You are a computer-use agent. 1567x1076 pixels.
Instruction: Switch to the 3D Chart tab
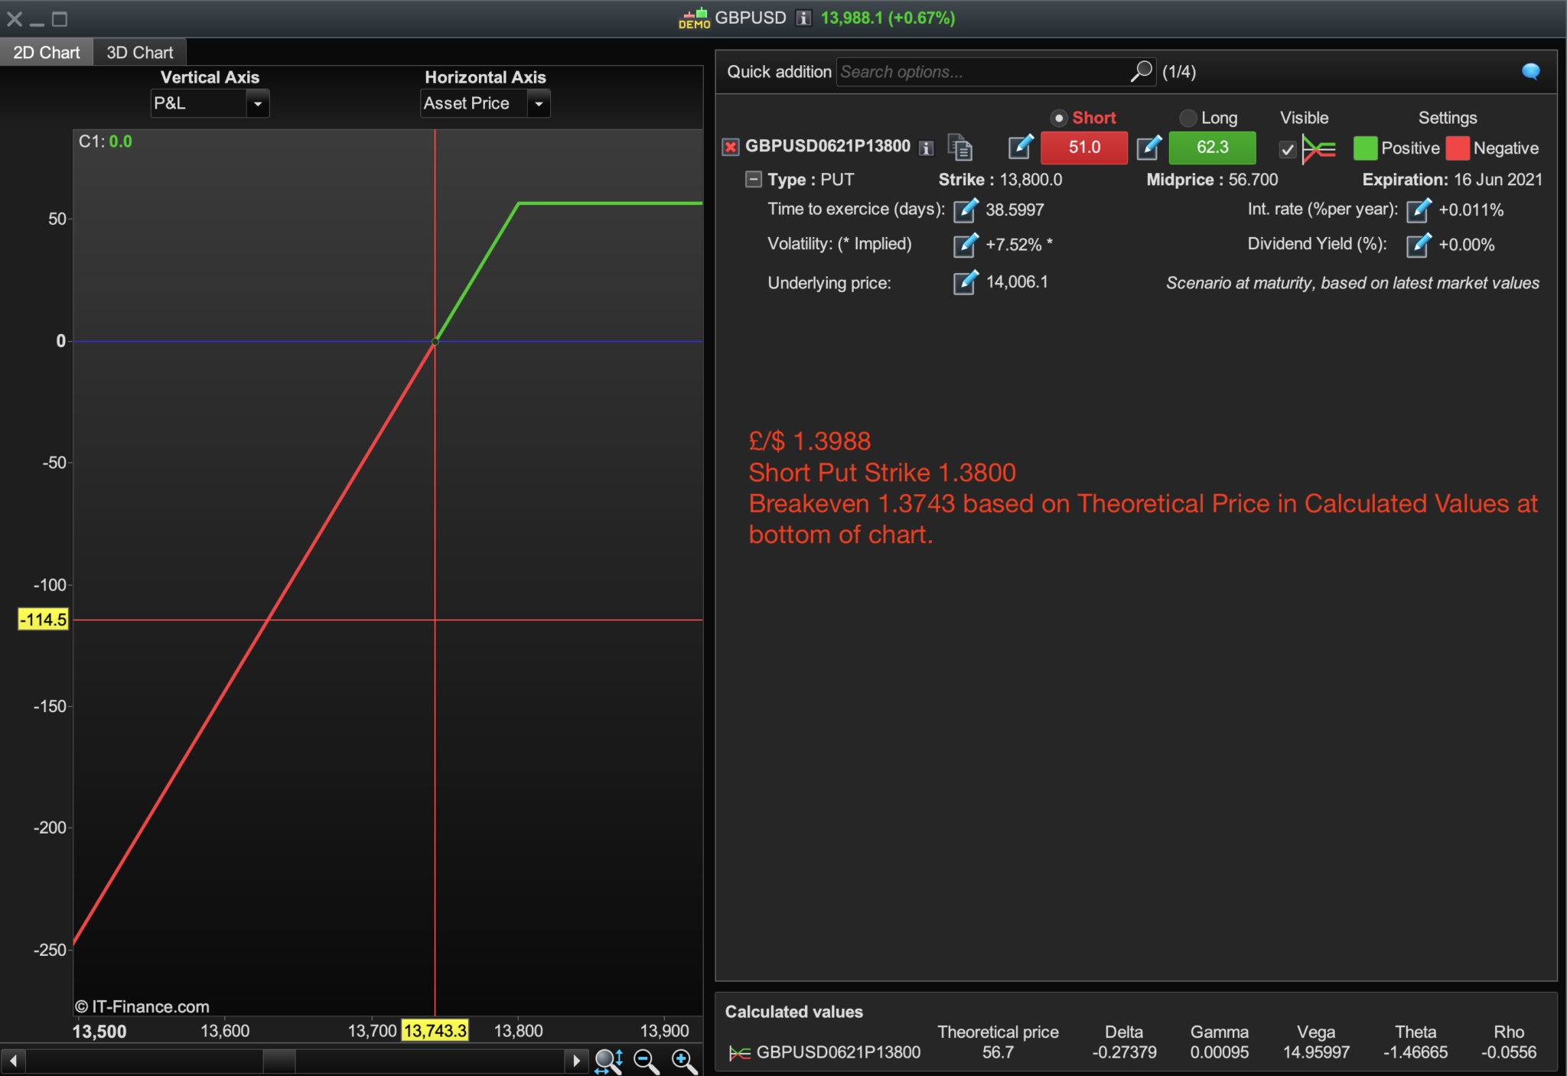pyautogui.click(x=139, y=52)
